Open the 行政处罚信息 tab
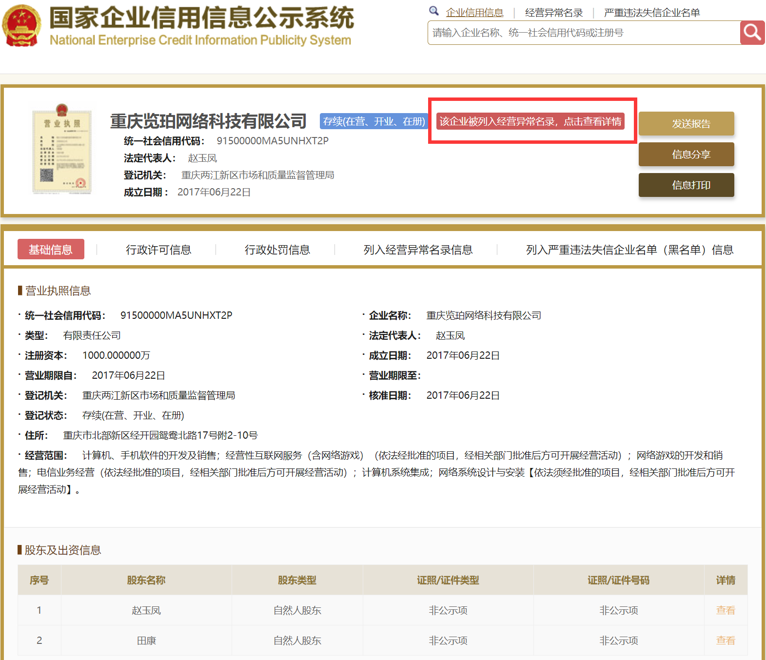Screen dimensions: 766x660 click(277, 250)
